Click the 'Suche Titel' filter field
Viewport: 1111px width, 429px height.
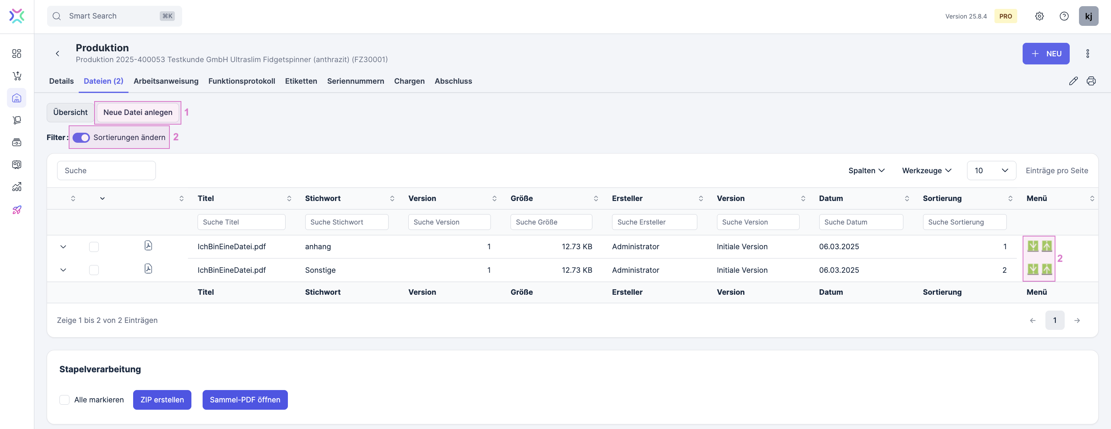point(241,222)
